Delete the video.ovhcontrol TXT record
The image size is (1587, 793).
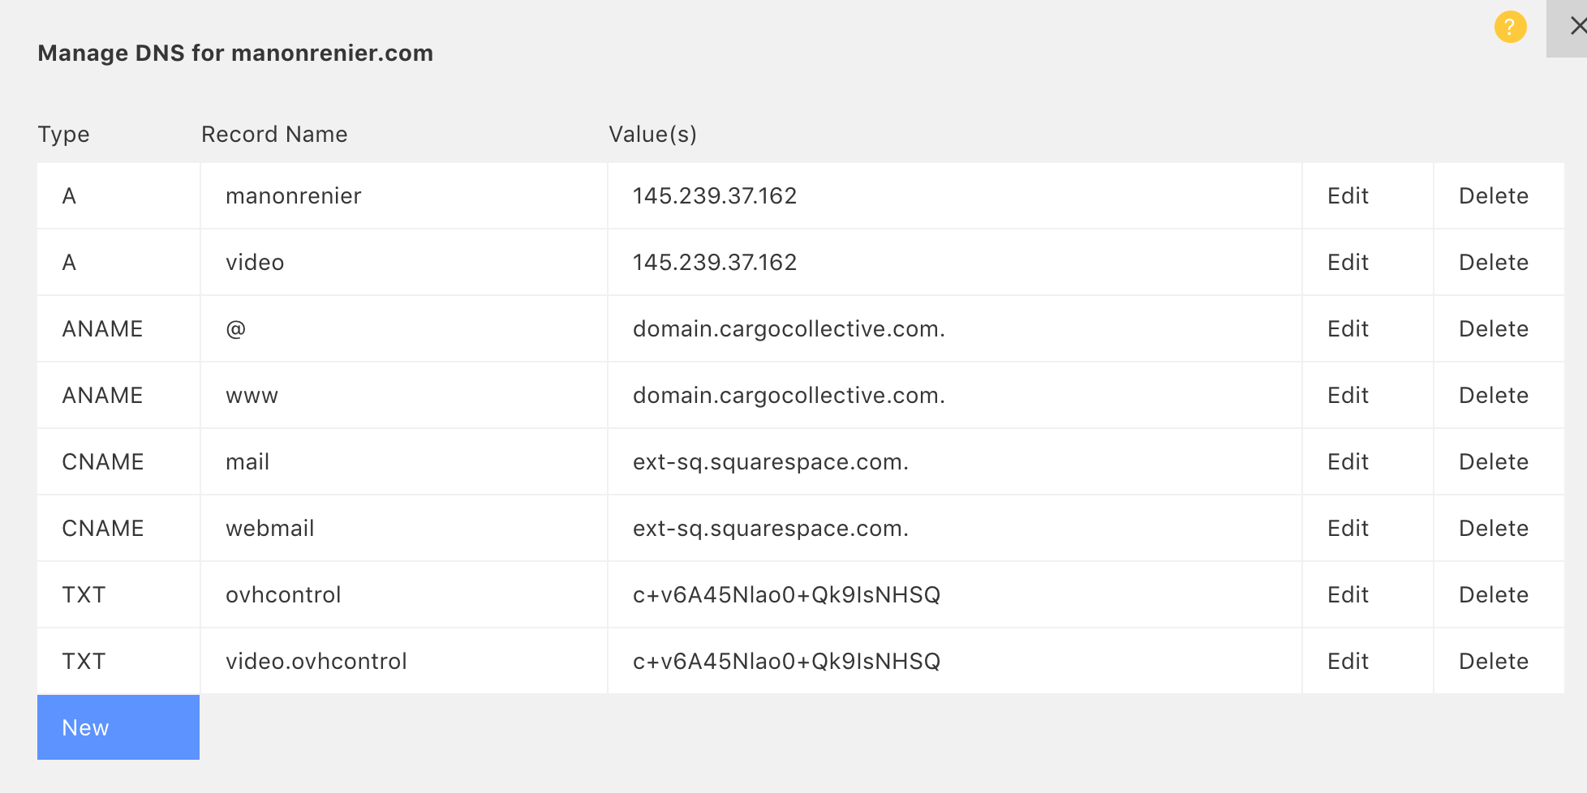tap(1493, 662)
